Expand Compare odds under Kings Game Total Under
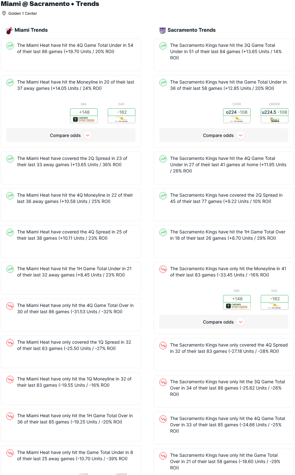Screen dimensions: 295x475 pos(224,135)
